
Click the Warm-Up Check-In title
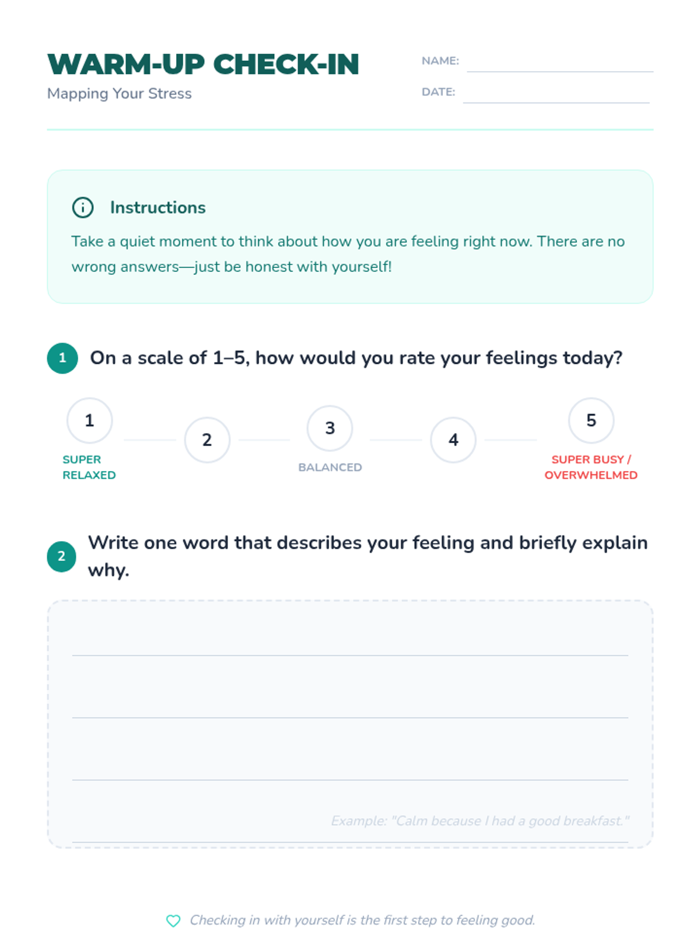tap(203, 64)
